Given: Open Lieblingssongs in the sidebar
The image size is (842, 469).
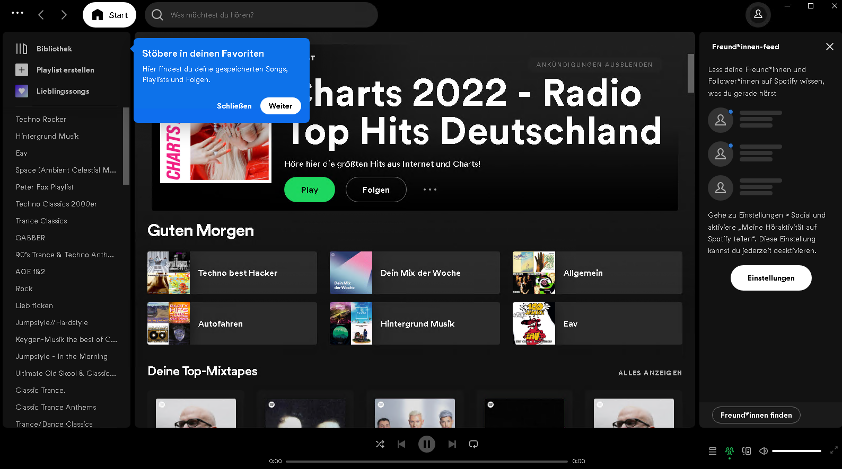Looking at the screenshot, I should click(x=63, y=91).
